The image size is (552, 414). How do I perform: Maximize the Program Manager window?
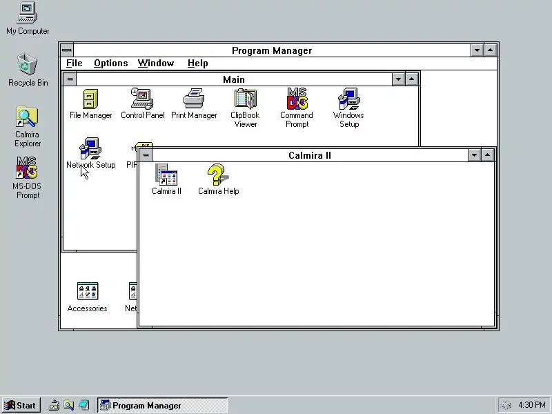[x=491, y=50]
